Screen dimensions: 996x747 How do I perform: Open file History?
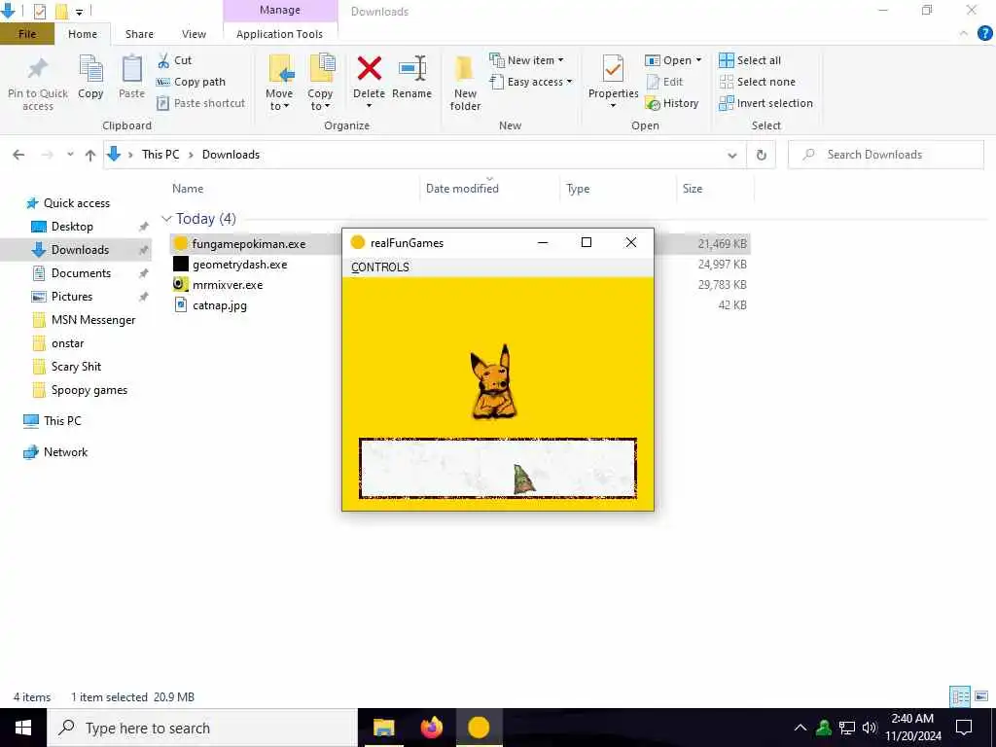tap(672, 103)
